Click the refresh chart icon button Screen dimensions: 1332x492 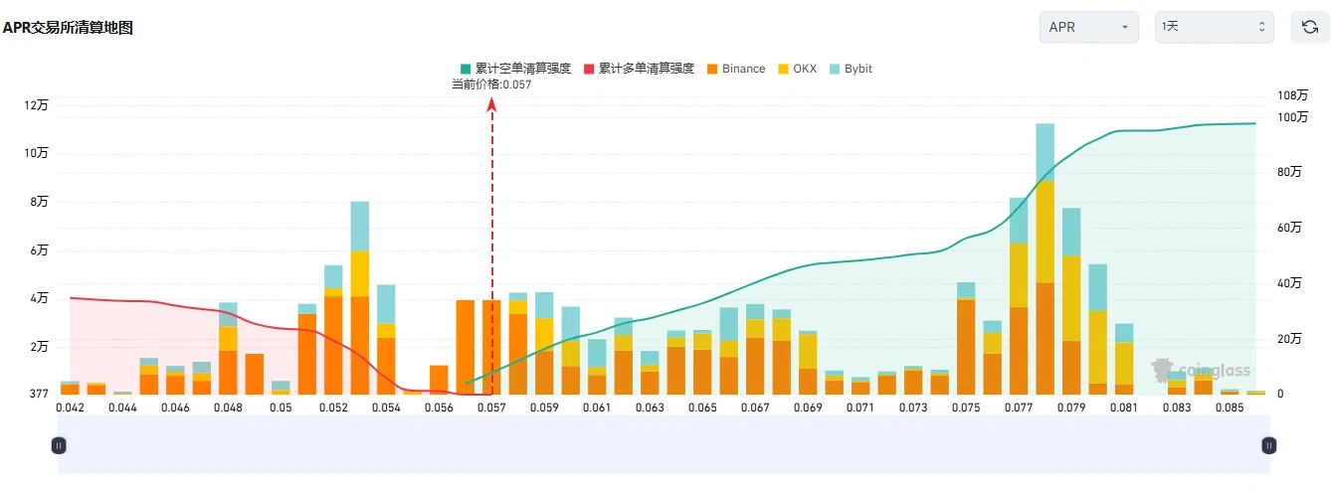pos(1310,27)
